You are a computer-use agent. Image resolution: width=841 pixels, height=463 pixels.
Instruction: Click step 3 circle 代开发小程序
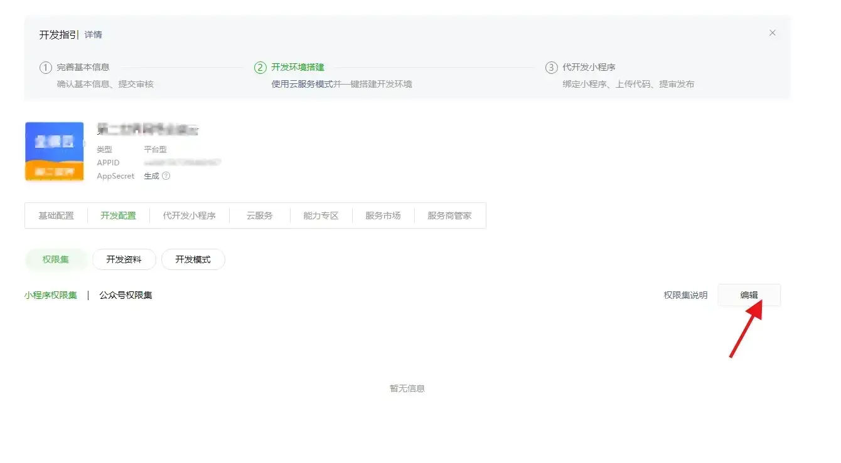(551, 68)
